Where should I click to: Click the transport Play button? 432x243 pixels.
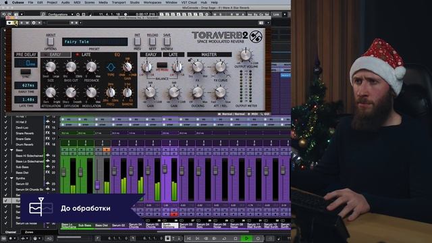(x=247, y=238)
